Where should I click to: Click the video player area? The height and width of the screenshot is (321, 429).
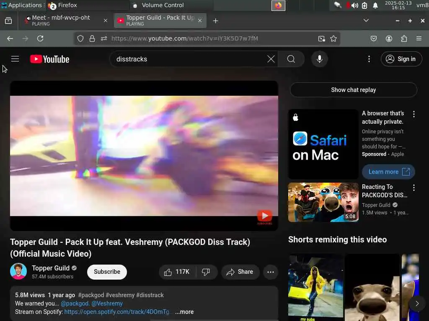point(144,155)
